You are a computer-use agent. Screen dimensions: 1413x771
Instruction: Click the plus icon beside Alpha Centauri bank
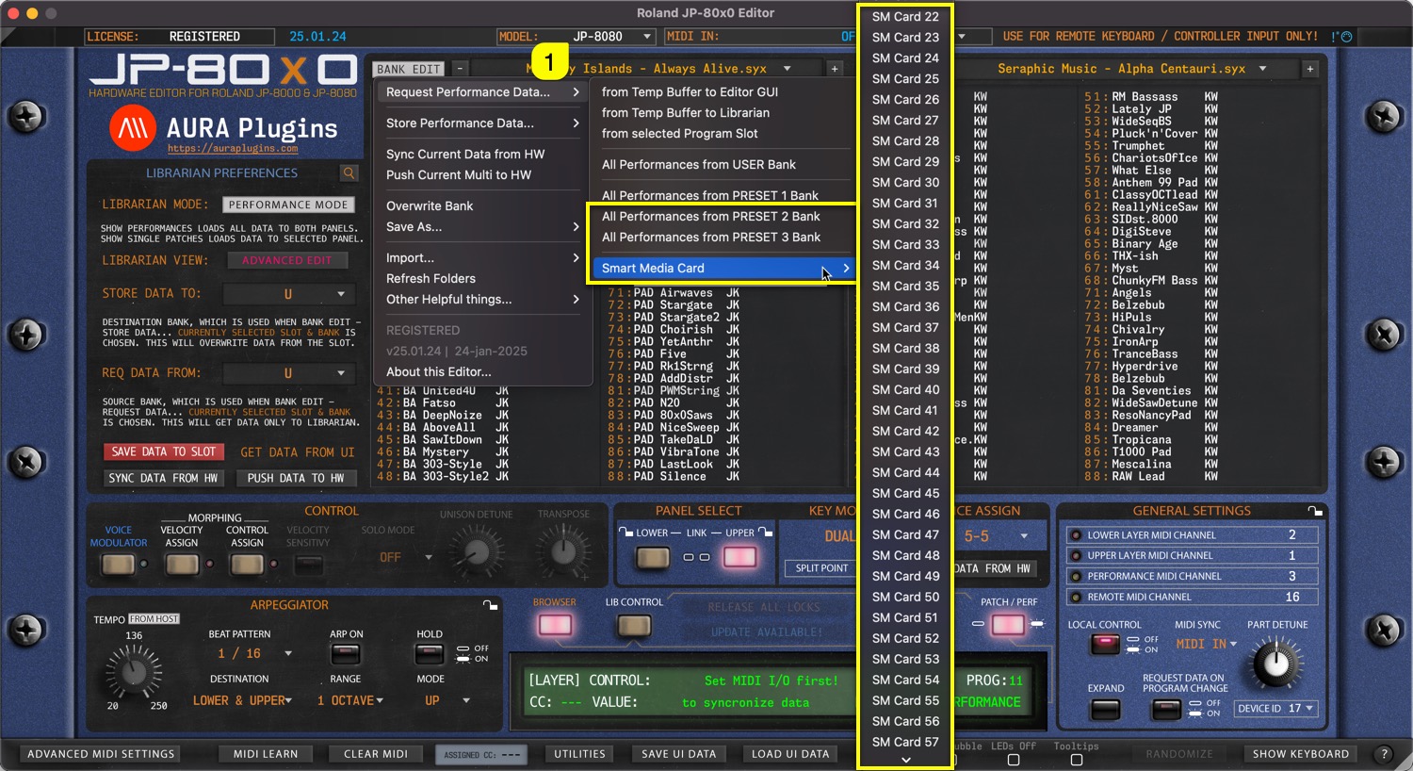[x=1309, y=69]
